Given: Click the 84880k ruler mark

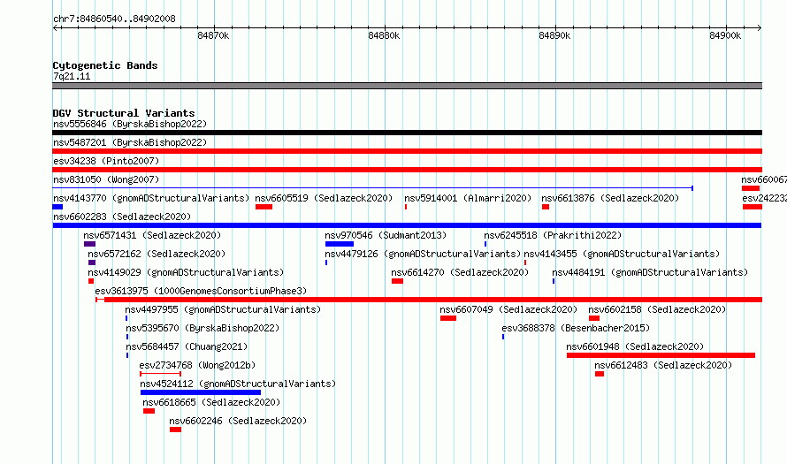Looking at the screenshot, I should (x=384, y=35).
